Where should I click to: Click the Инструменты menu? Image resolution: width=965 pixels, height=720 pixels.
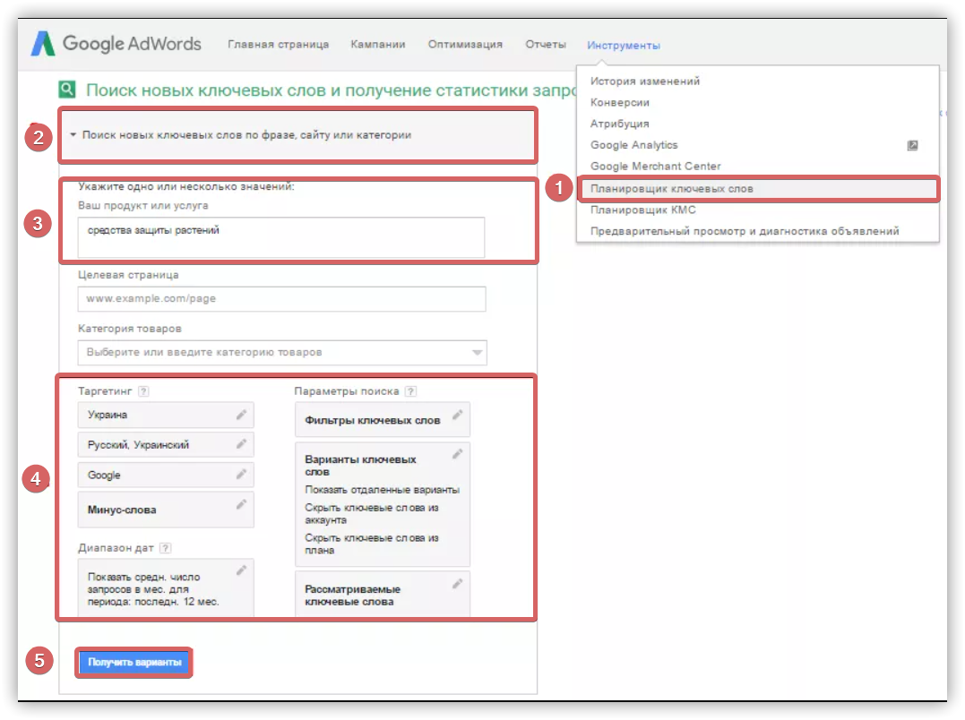click(624, 46)
